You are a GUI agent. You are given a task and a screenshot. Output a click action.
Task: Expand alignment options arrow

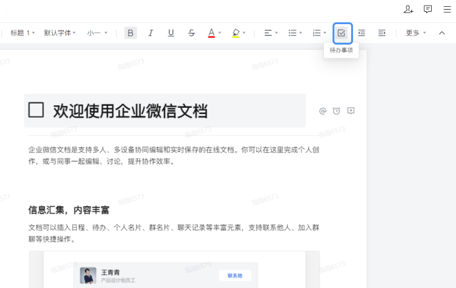point(276,33)
